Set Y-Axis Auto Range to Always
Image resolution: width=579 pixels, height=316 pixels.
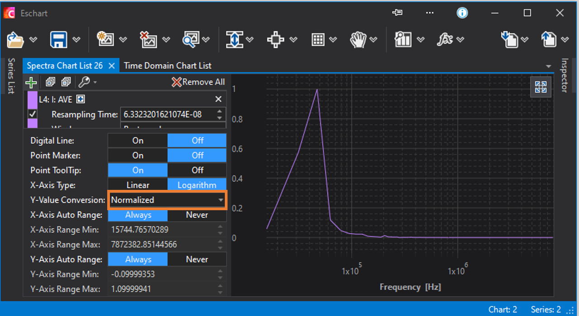(138, 259)
